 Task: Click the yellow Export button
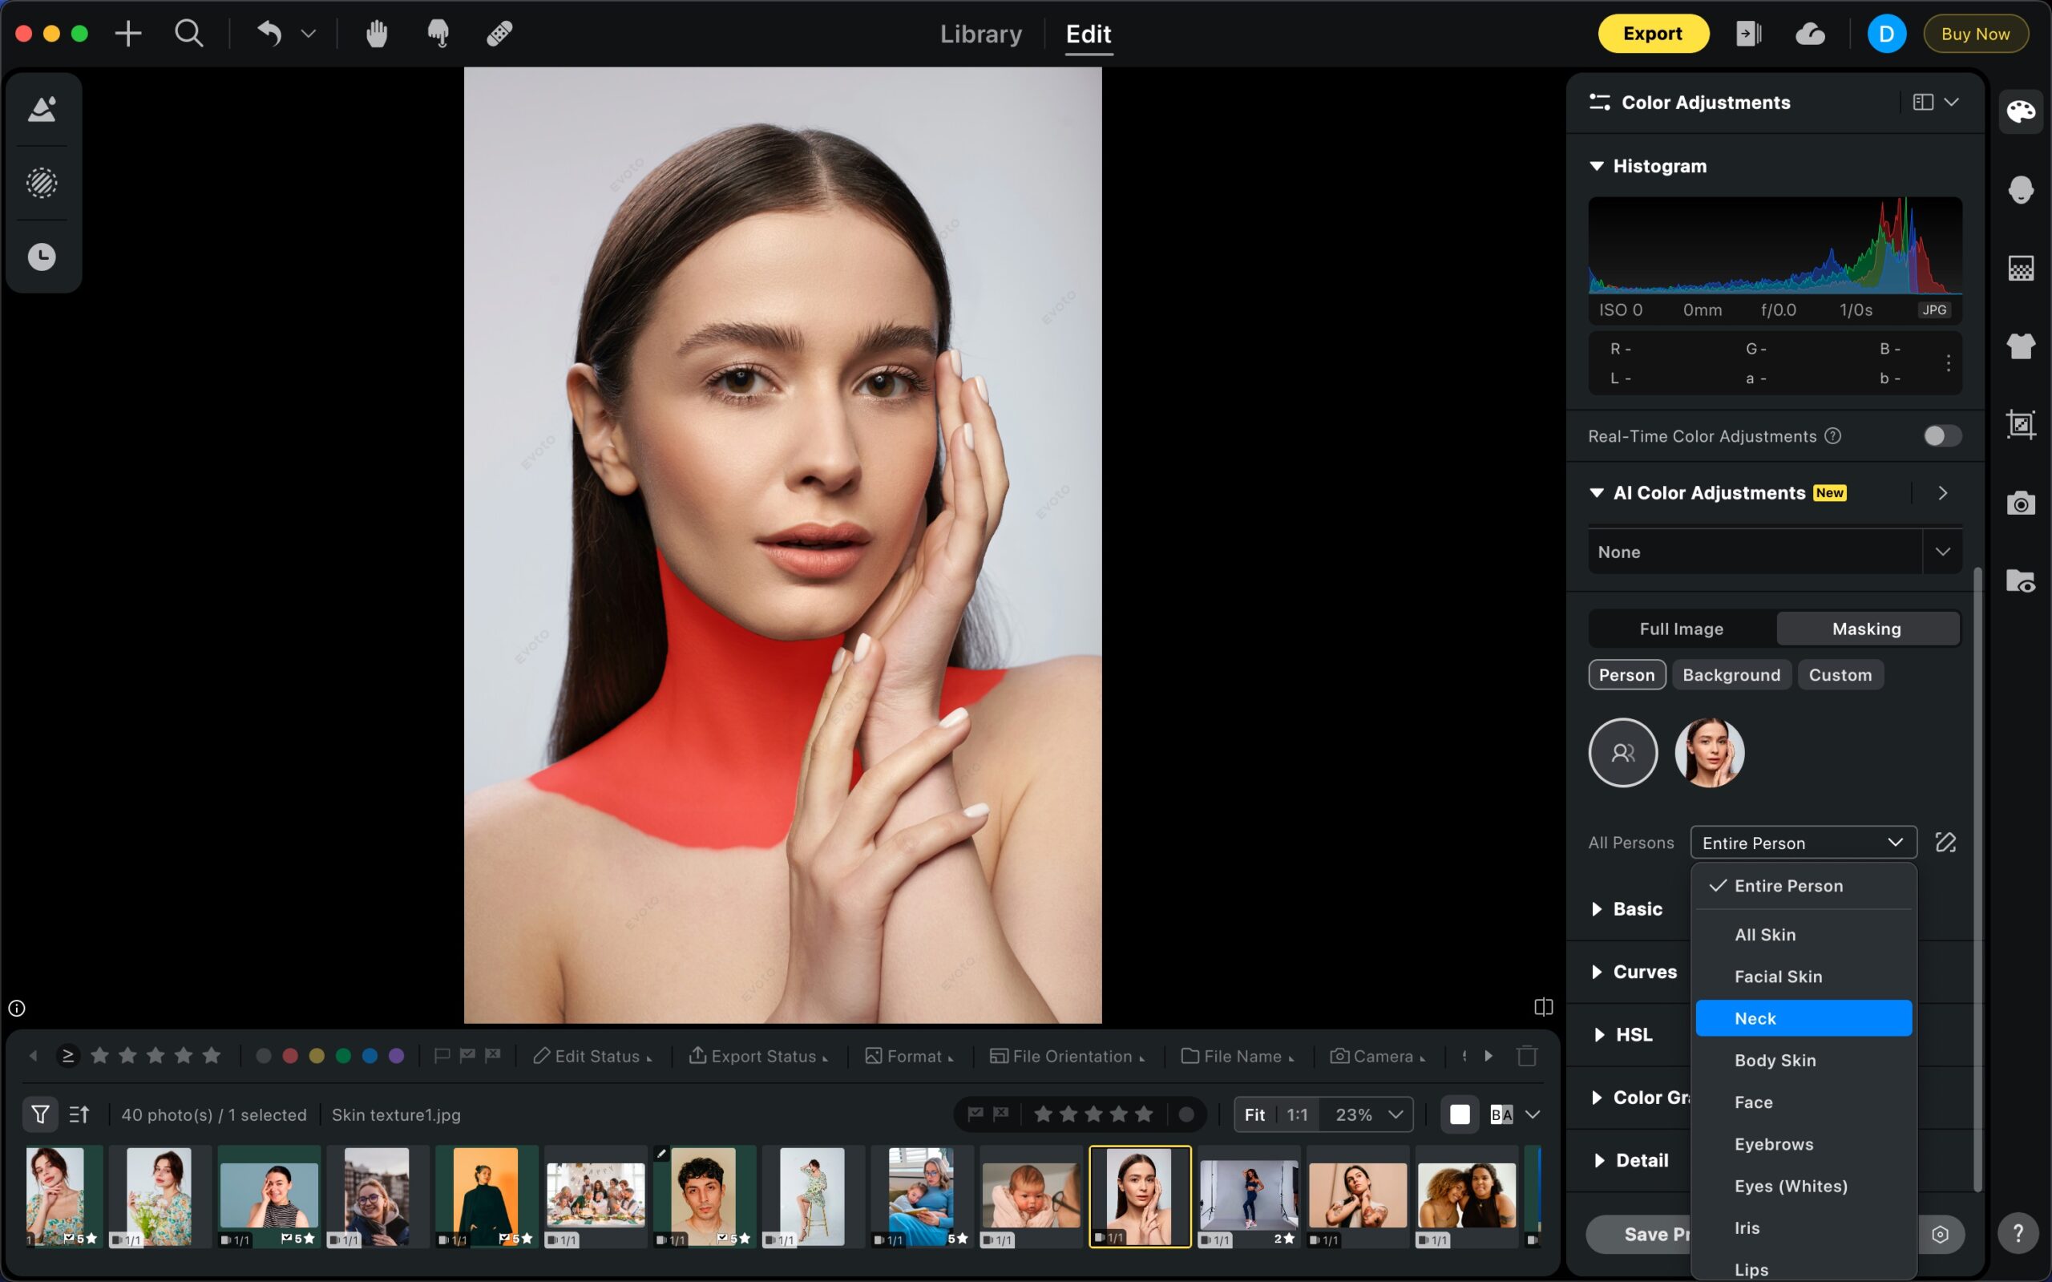click(x=1652, y=34)
